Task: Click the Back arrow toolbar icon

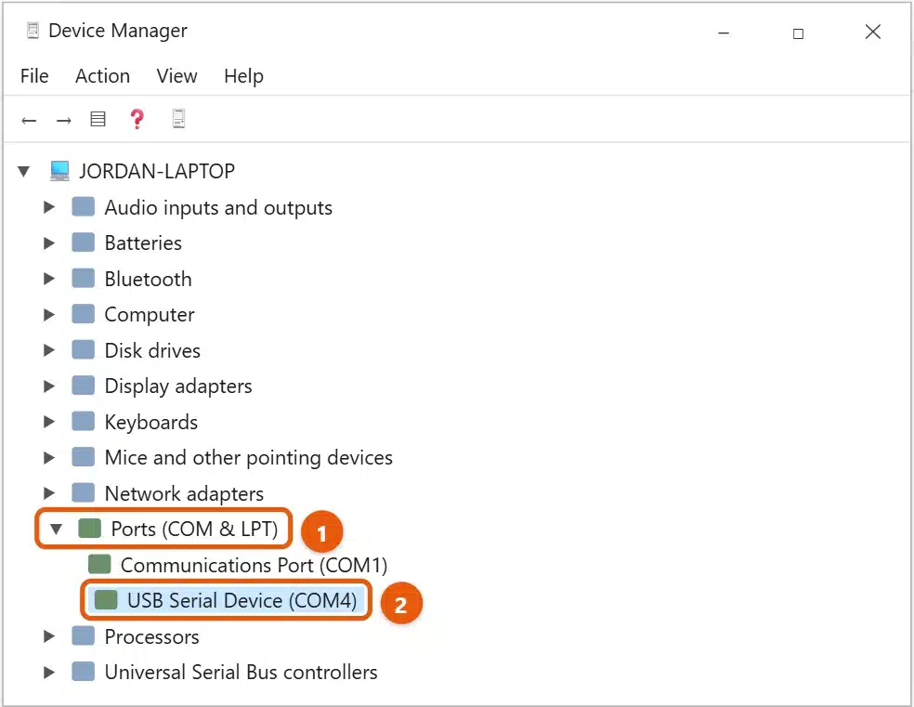Action: click(29, 120)
